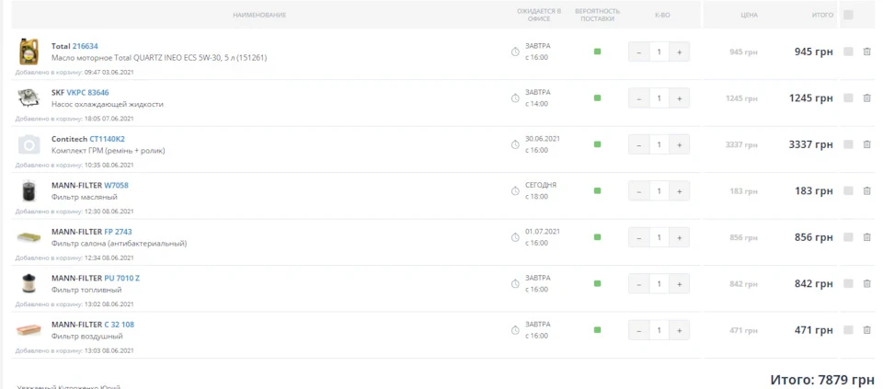This screenshot has width=883, height=389.
Task: Click green availability indicator for MANN-FILTER C 32 108
Action: pos(598,330)
